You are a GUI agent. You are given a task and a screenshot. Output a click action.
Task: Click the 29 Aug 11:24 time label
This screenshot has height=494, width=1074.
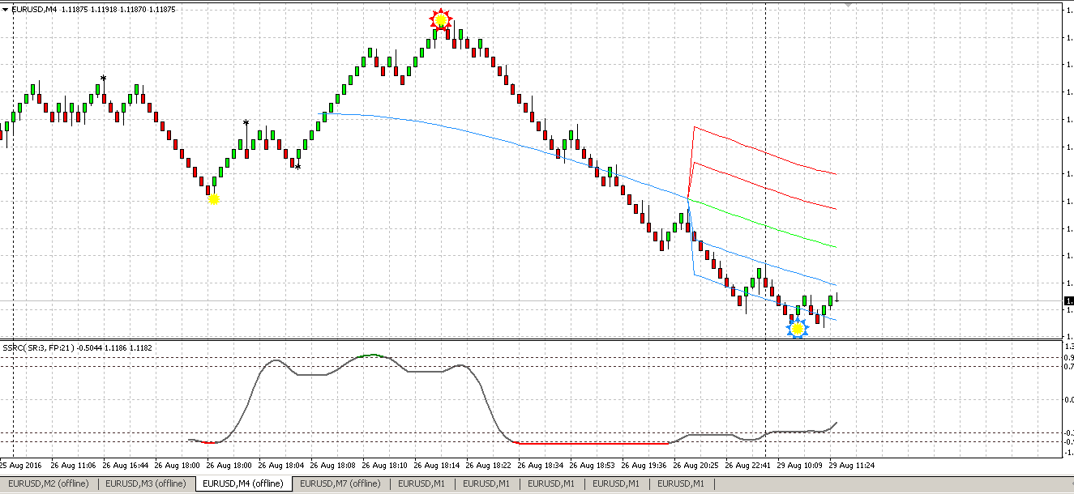click(853, 466)
